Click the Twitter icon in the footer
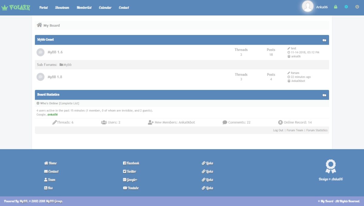The image size is (364, 206). pos(124,171)
